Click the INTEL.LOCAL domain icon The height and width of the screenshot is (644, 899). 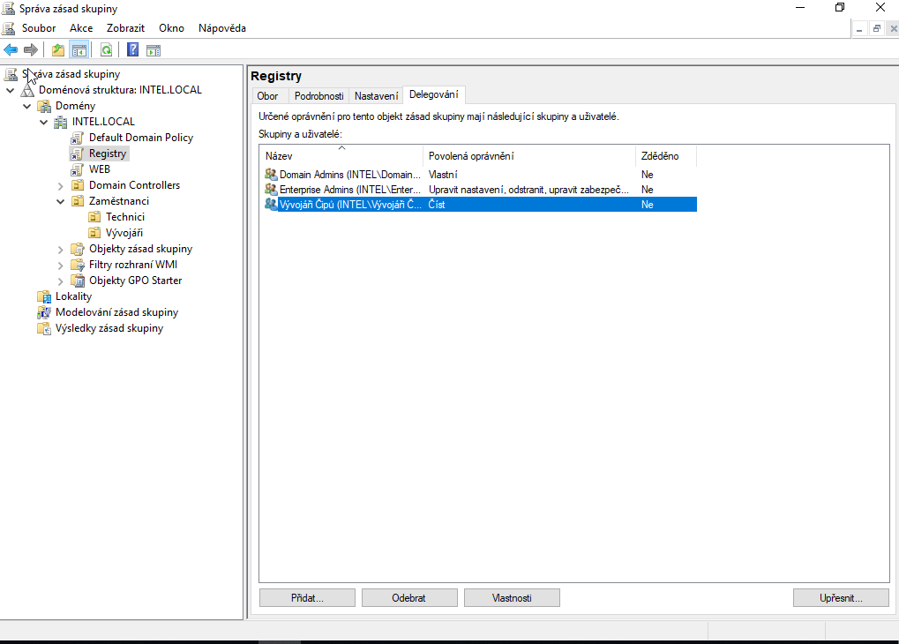[x=61, y=122]
